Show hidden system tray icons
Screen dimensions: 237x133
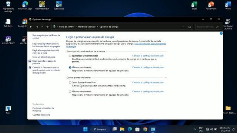195,129
